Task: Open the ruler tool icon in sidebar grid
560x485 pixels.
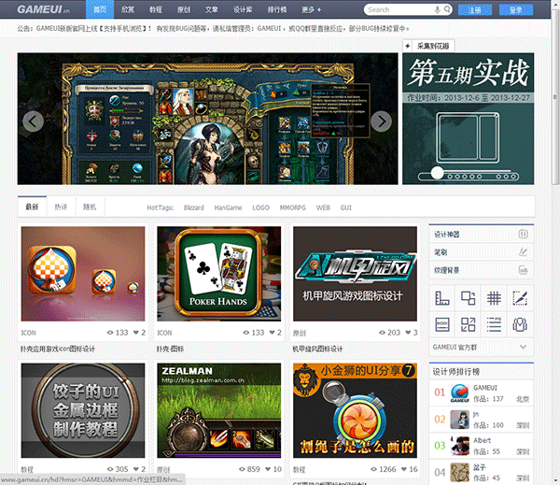Action: (x=441, y=298)
